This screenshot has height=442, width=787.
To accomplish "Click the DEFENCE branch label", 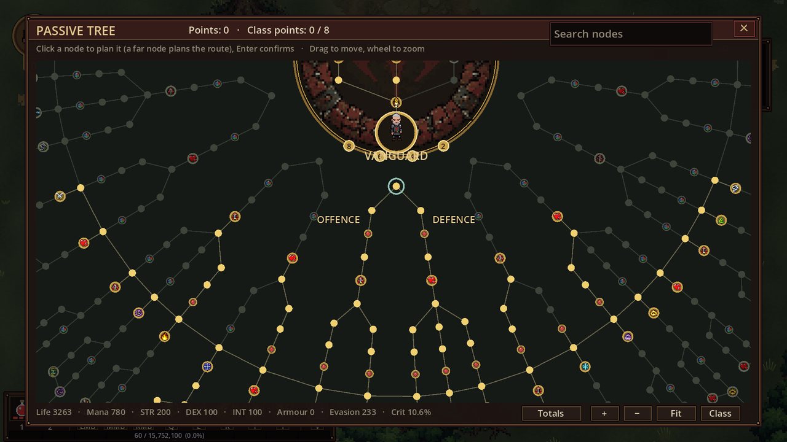I will [454, 219].
